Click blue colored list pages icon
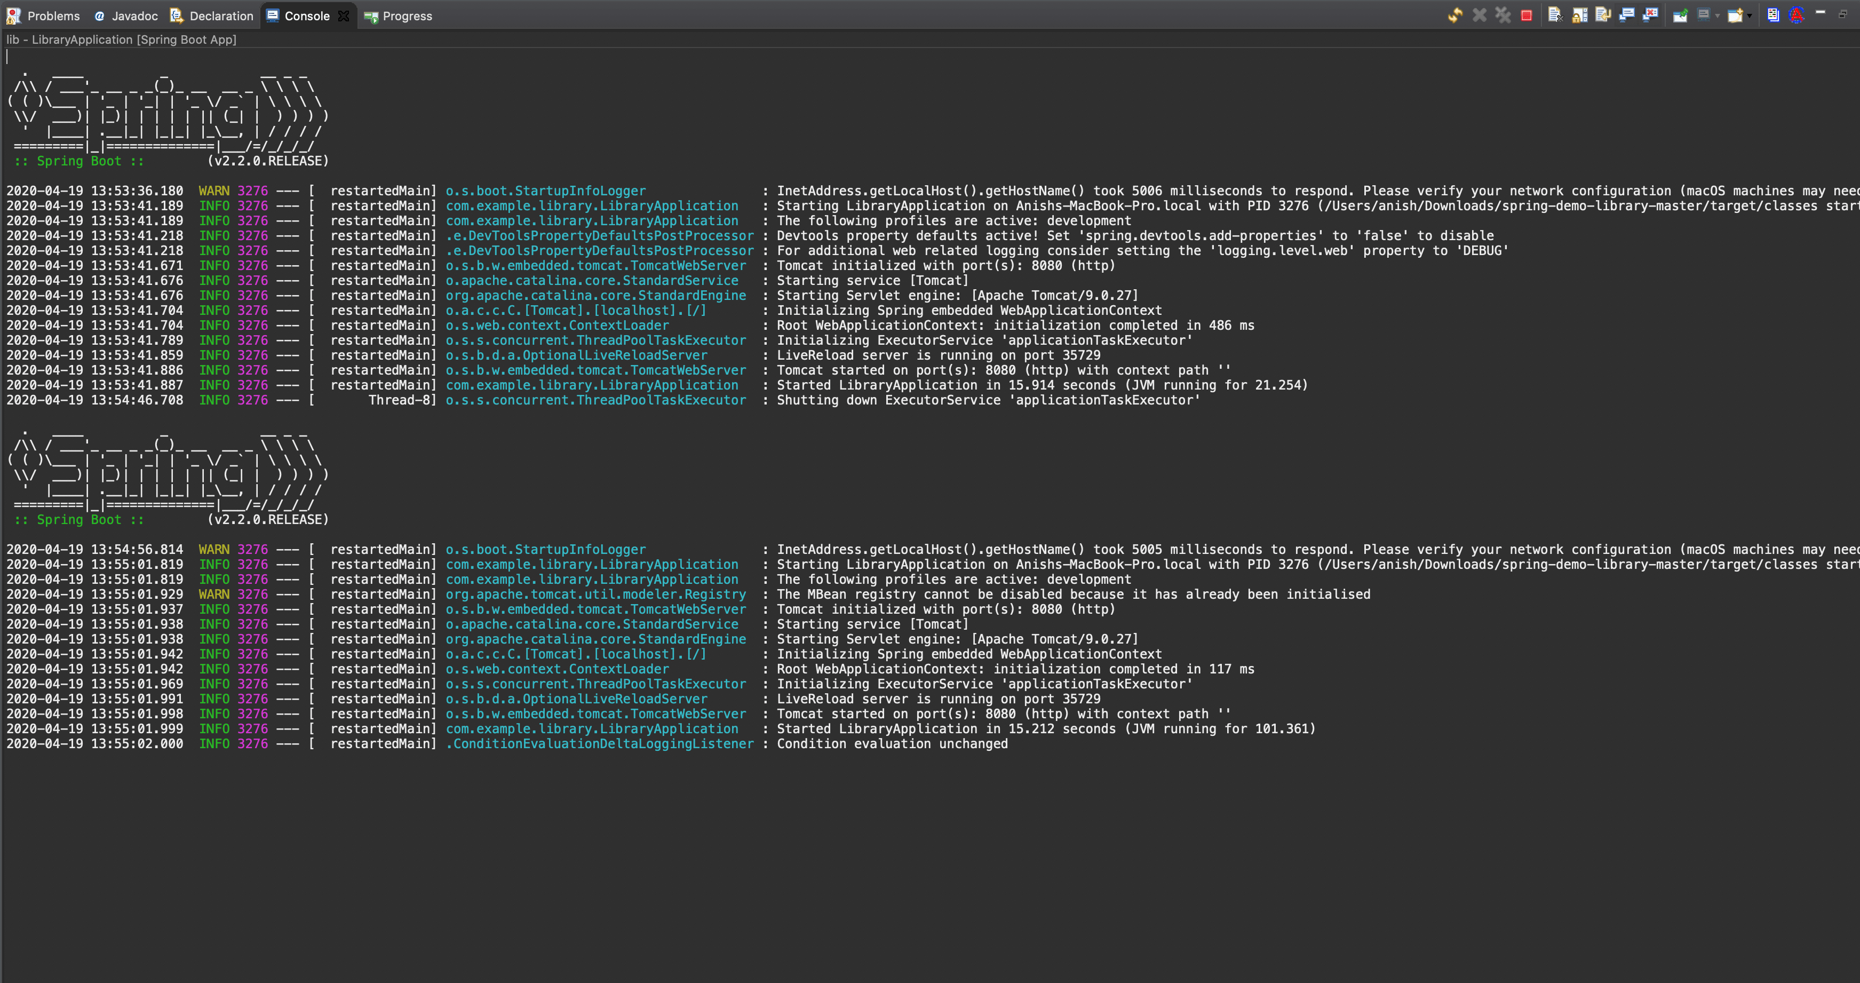Viewport: 1860px width, 983px height. click(x=1772, y=15)
